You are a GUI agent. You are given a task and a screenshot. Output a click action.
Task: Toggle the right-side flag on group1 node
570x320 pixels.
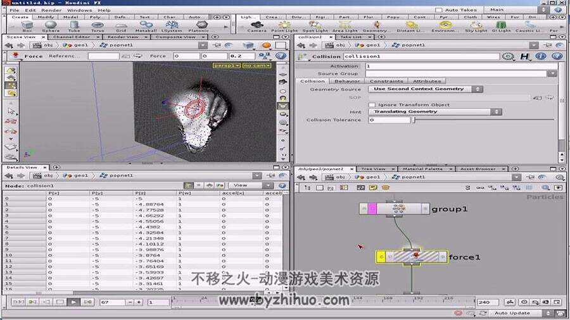(426, 208)
